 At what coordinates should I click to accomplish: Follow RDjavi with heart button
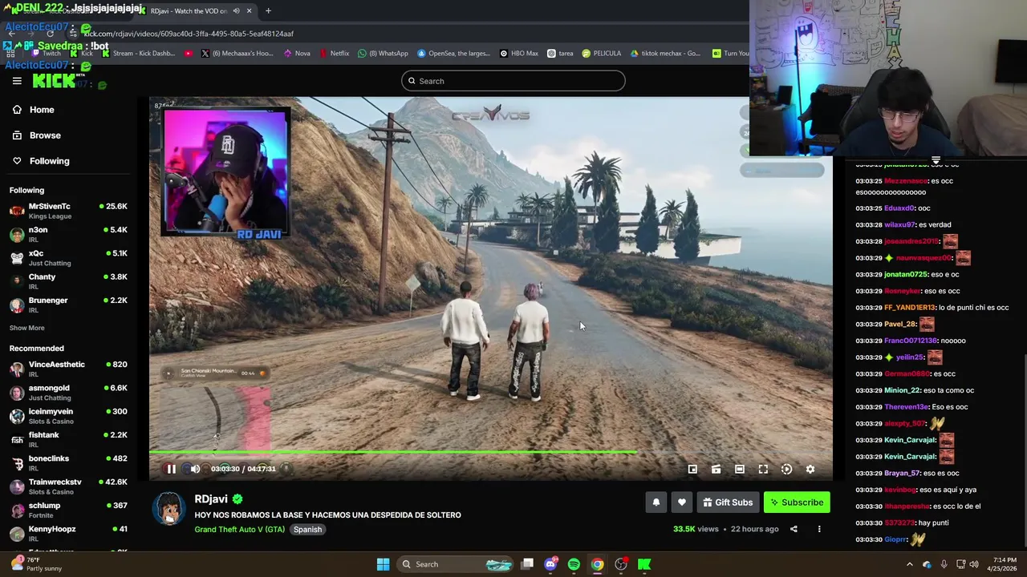click(x=682, y=502)
